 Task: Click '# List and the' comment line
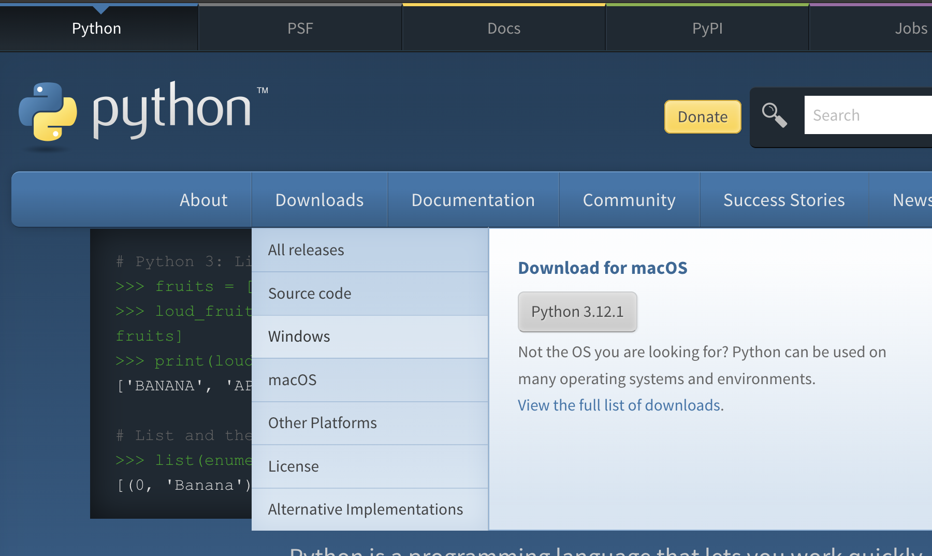[x=184, y=435]
